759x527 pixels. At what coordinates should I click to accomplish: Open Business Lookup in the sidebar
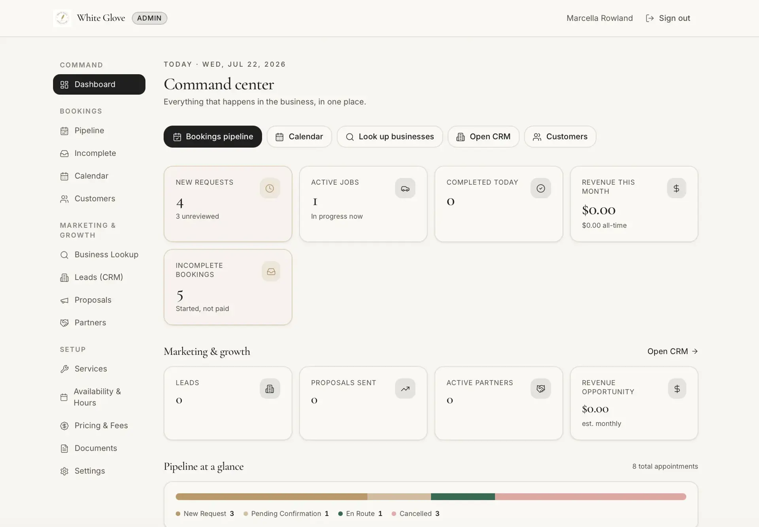click(x=99, y=255)
